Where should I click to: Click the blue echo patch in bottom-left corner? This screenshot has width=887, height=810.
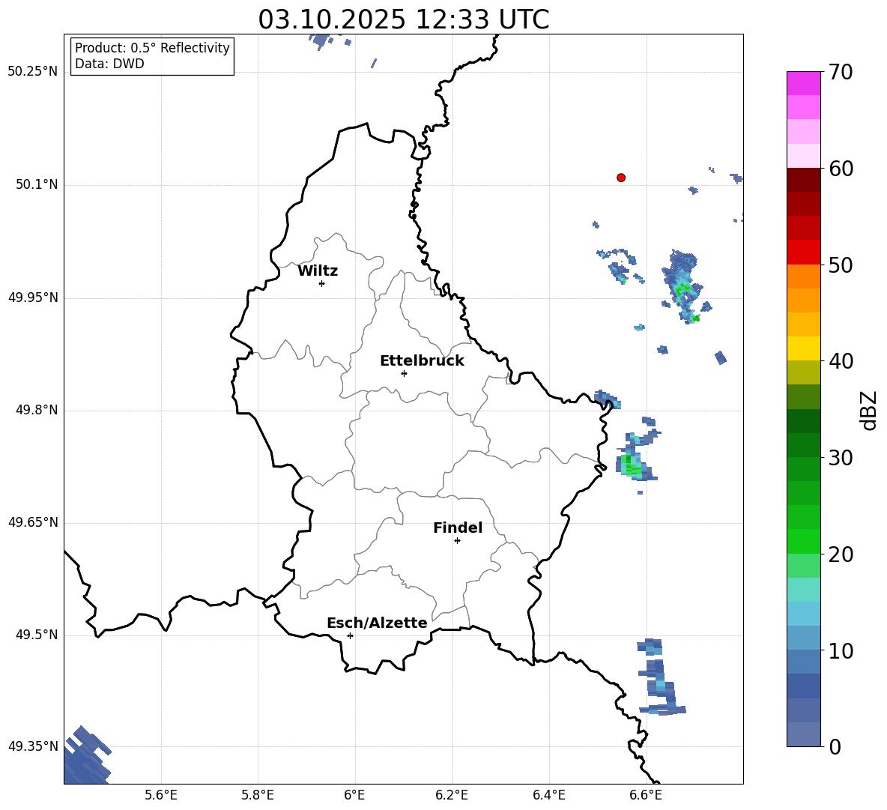(86, 756)
